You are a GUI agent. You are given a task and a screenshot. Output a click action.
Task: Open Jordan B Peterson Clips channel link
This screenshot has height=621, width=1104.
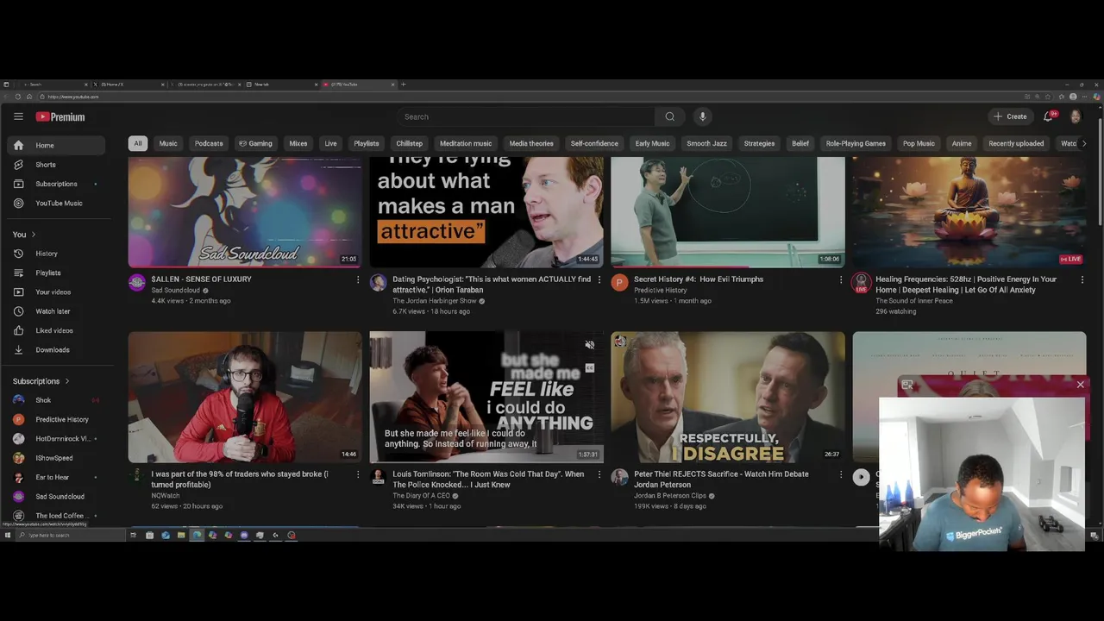(x=670, y=496)
